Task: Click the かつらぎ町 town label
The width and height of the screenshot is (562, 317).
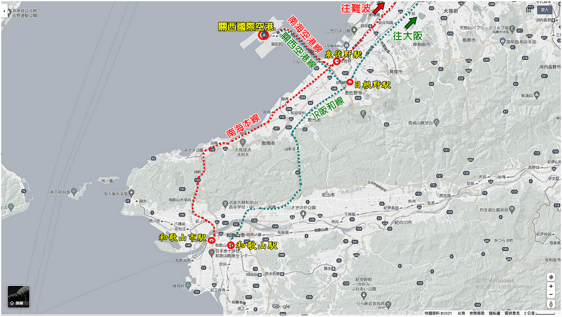Action: pos(504,240)
